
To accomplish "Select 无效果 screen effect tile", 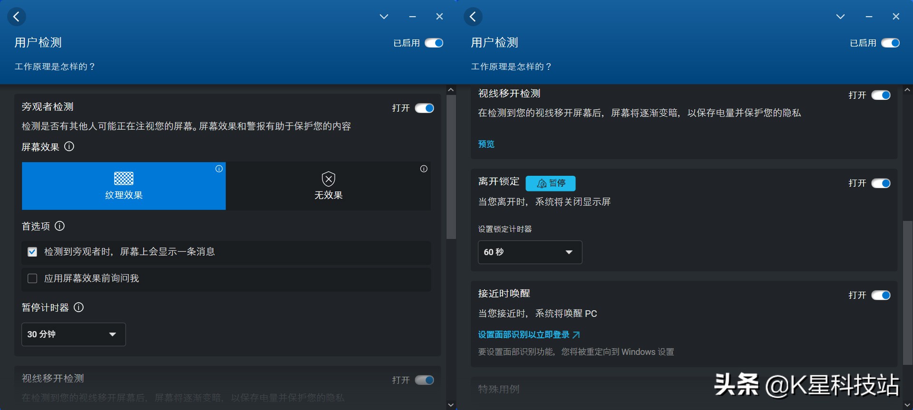I will [x=328, y=186].
